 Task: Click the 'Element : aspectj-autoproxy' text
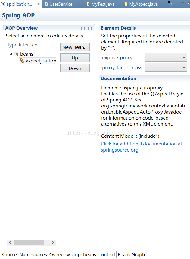tap(132, 88)
